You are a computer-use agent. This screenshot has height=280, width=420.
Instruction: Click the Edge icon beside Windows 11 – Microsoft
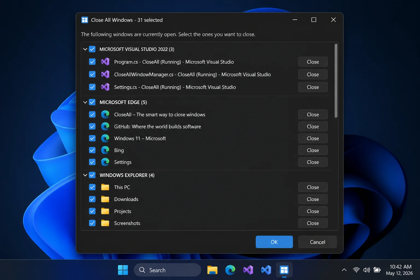click(105, 138)
